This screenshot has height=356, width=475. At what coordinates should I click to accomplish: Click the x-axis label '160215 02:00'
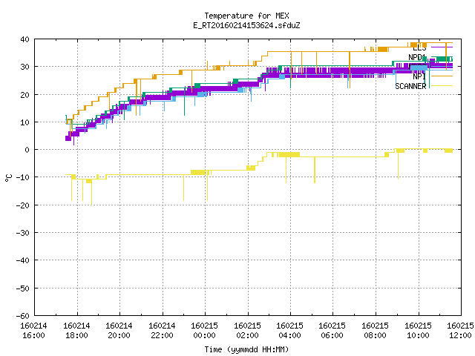(247, 330)
